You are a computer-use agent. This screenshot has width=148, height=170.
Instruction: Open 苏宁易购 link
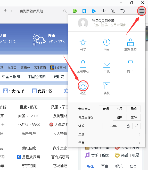(x=29, y=166)
